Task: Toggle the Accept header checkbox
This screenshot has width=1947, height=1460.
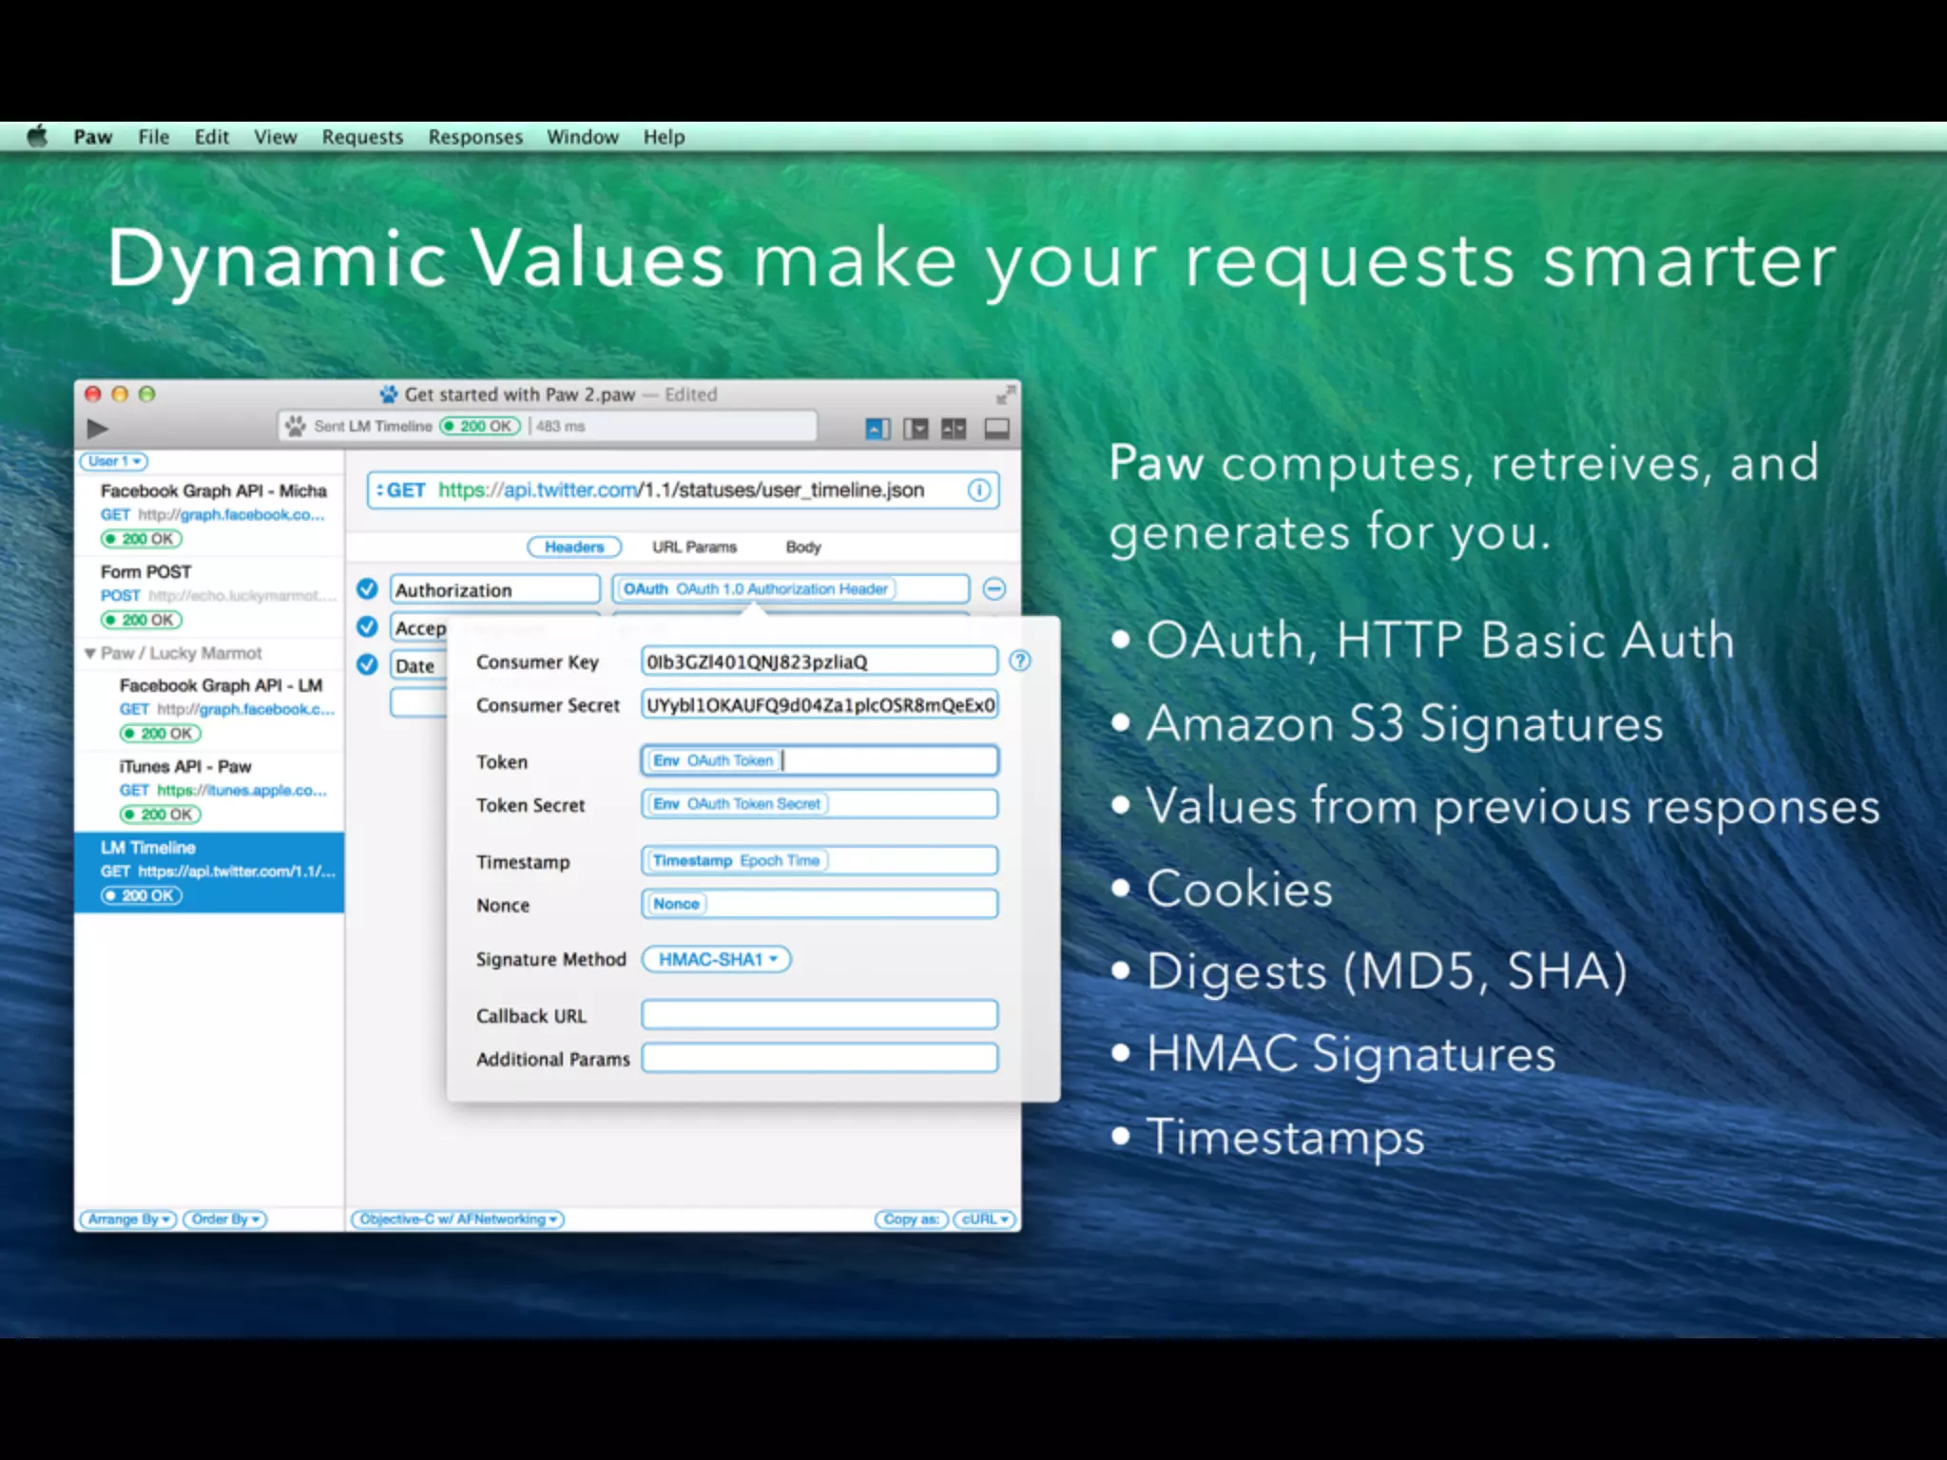Action: (367, 627)
